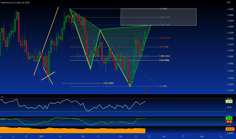Click the Feb label on the time axis
Image resolution: width=236 pixels, height=139 pixels.
[83, 136]
